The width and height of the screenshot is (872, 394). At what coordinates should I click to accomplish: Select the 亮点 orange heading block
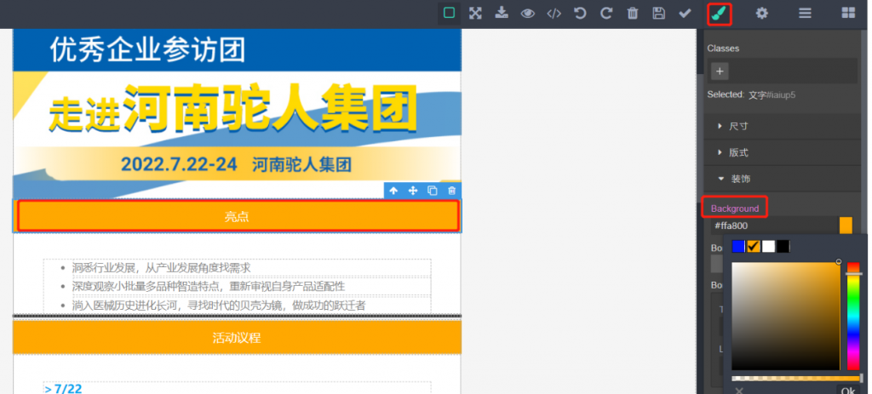[x=238, y=216]
